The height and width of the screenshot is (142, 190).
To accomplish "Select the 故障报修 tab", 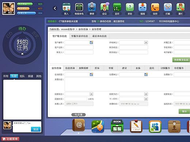I will click(x=84, y=68).
